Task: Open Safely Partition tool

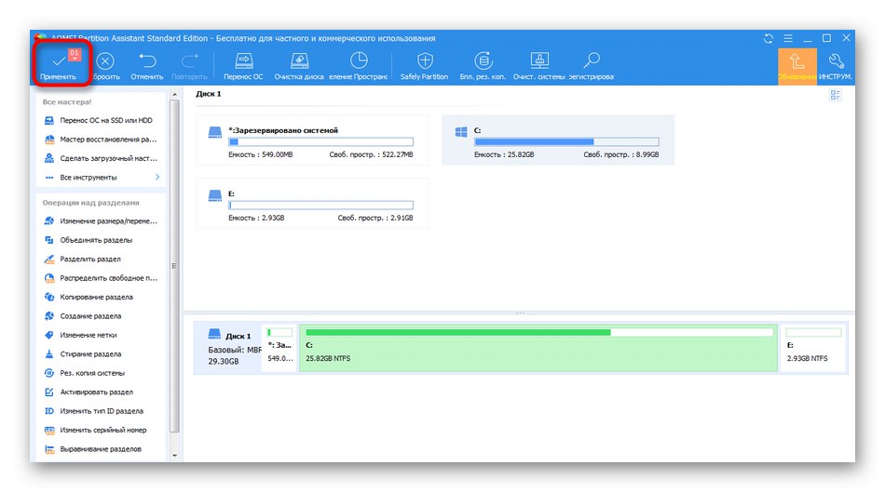Action: [x=424, y=66]
